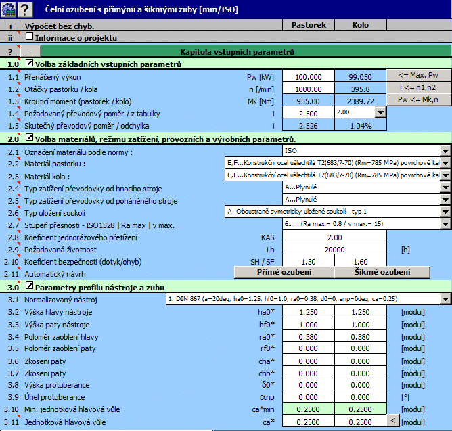Click the wheel speed value 395.8
The height and width of the screenshot is (431, 452).
(361, 89)
